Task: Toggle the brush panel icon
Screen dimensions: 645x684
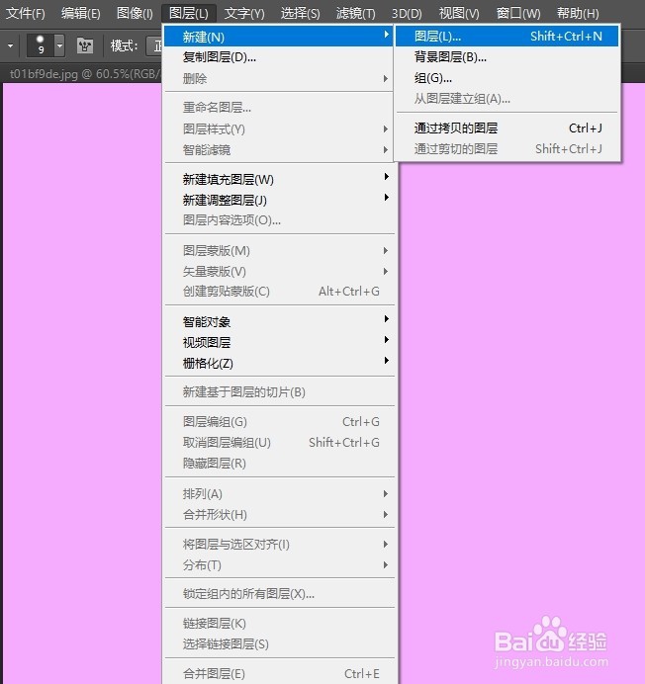Action: (85, 45)
